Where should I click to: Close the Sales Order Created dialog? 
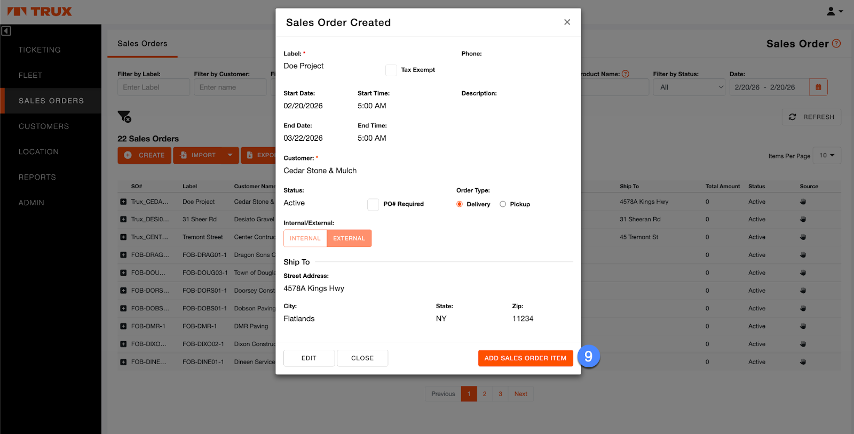(x=567, y=22)
